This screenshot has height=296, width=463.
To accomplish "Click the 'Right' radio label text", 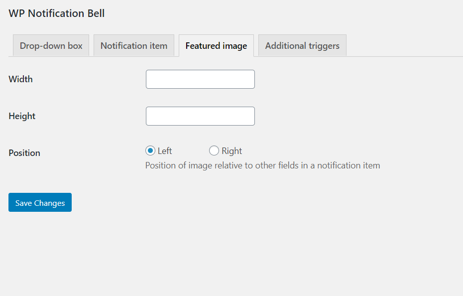I will 232,151.
